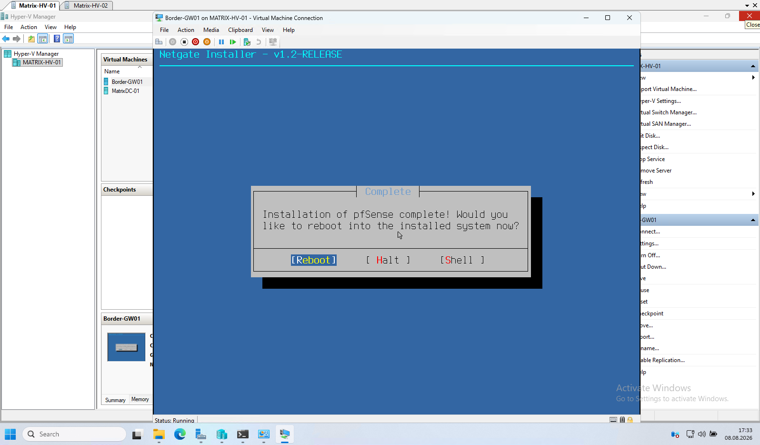This screenshot has width=760, height=445.
Task: Open the Clipboard menu
Action: pyautogui.click(x=240, y=30)
